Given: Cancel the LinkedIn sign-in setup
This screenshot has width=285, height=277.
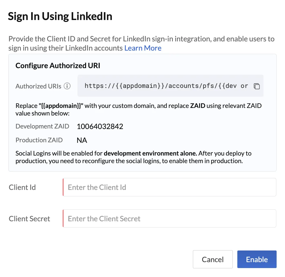Looking at the screenshot, I should point(213,259).
